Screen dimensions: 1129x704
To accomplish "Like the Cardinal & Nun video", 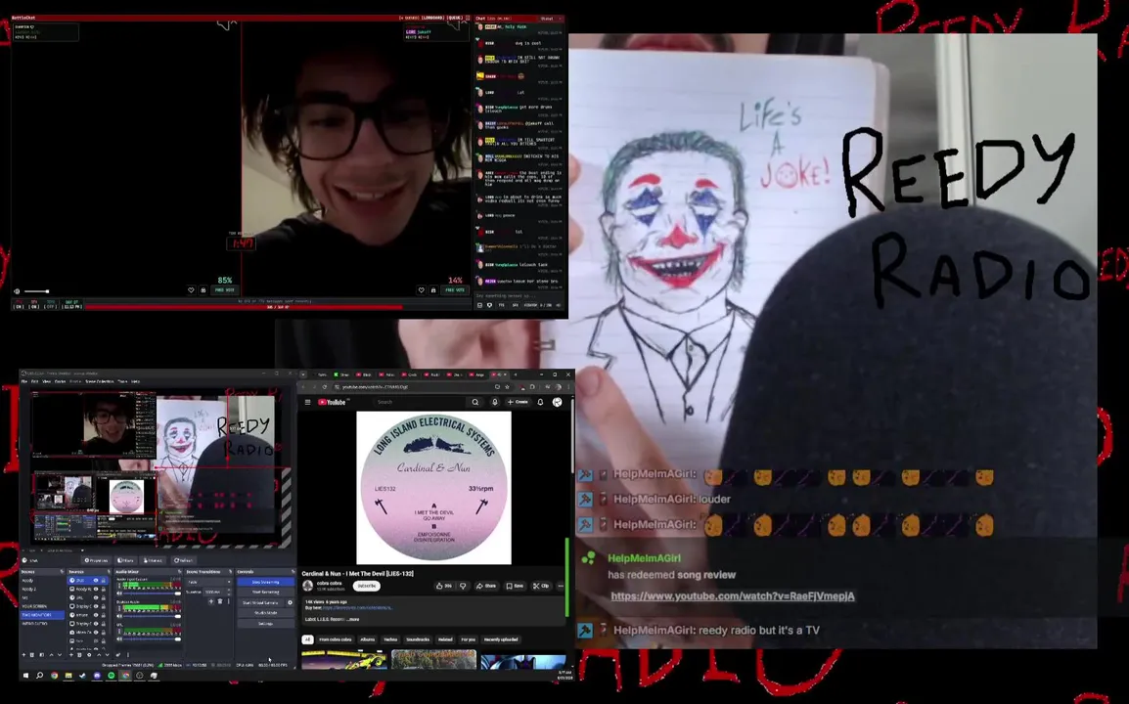I will click(444, 586).
